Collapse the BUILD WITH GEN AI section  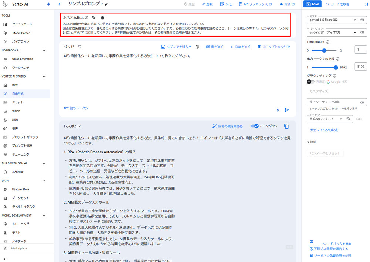coord(44,163)
